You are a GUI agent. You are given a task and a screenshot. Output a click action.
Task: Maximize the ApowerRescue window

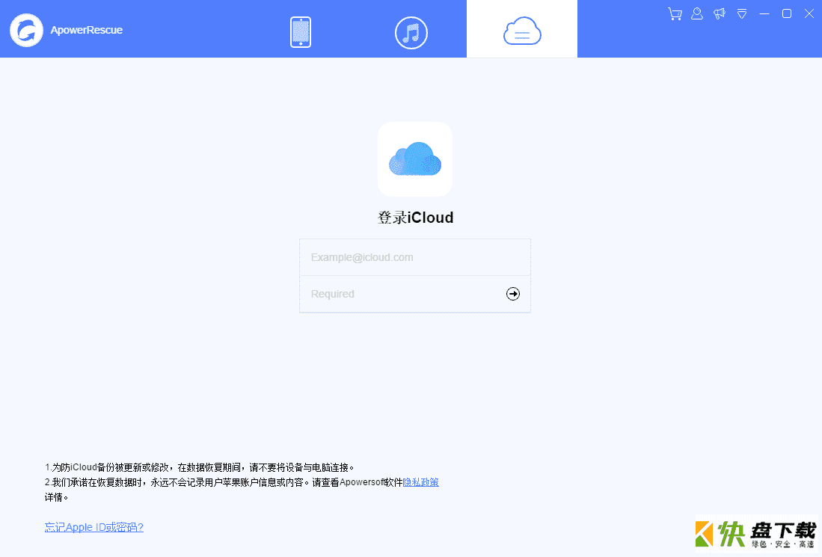(786, 13)
